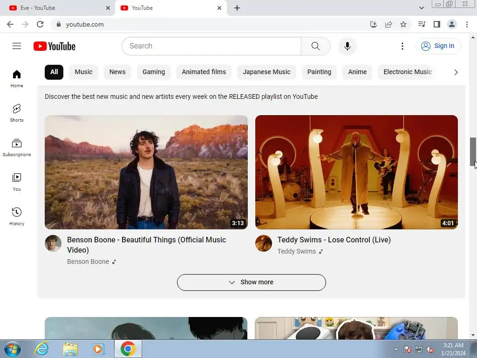This screenshot has width=477, height=358.
Task: Open File Explorer from taskbar
Action: point(70,349)
